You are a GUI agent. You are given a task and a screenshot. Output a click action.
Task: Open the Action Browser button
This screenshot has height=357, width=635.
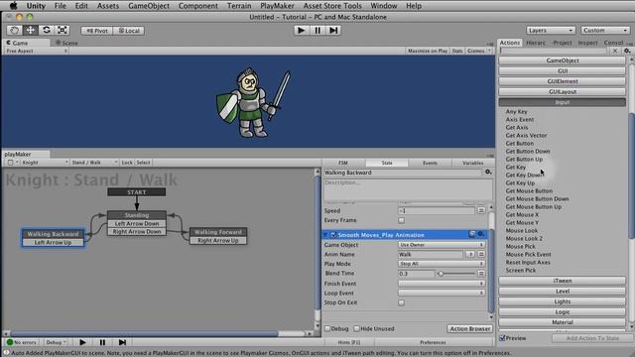coord(469,328)
